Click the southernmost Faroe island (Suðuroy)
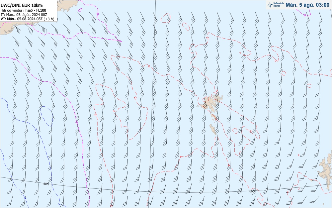 pos(213,129)
